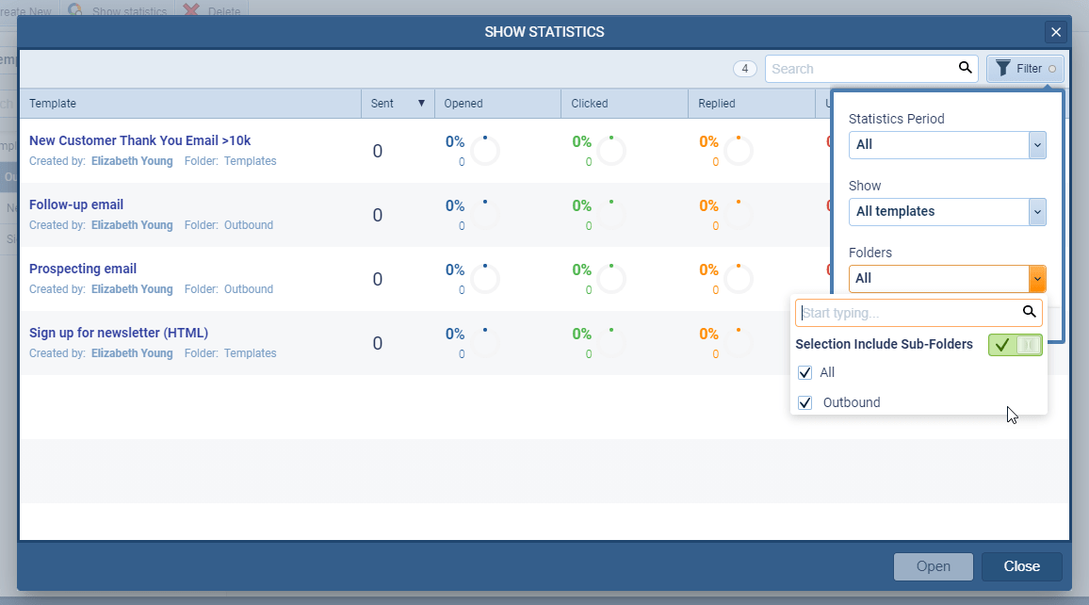Click the magnifier icon in the top search box
This screenshot has height=605, width=1089.
pos(965,68)
